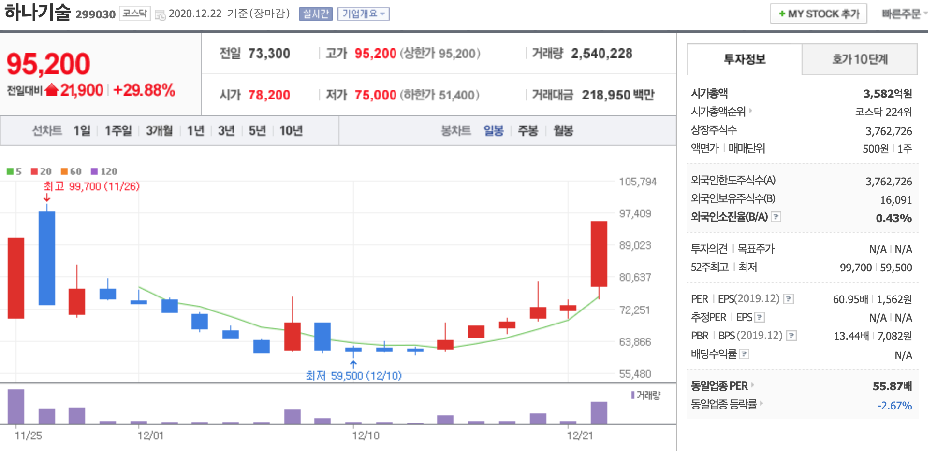The image size is (937, 451).
Task: Click the 실시간 button
Action: coord(316,14)
